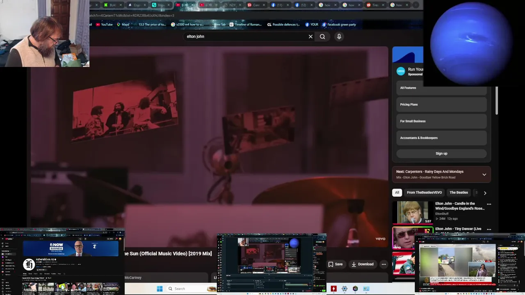This screenshot has height=295, width=525.
Task: Open the picture-icon taskbar app
Action: coord(366,288)
